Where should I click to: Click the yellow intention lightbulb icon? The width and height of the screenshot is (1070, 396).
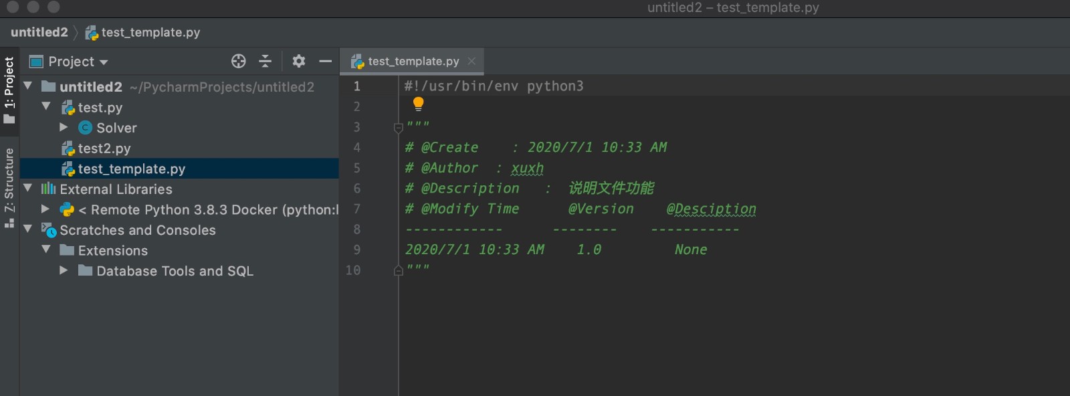tap(419, 104)
